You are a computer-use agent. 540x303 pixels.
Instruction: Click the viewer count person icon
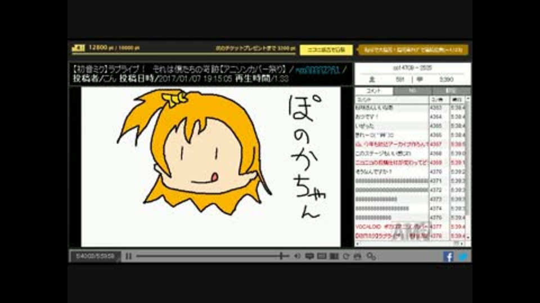372,79
